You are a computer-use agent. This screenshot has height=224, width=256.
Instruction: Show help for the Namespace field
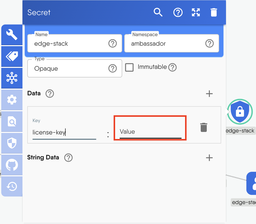(209, 44)
